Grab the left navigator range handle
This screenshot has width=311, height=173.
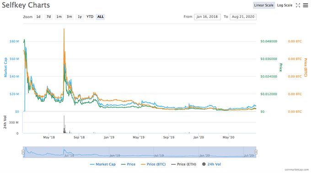pyautogui.click(x=23, y=152)
